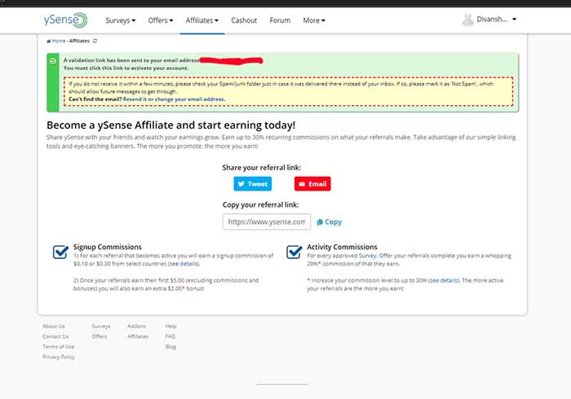Screen dimensions: 571x399
Task: Click the Survey link in Activity Commissions
Action: pos(367,256)
